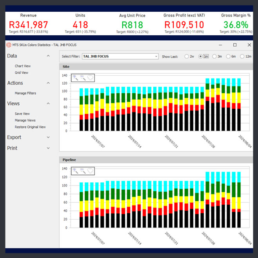Click zoom in icon on Site chart

[75, 78]
